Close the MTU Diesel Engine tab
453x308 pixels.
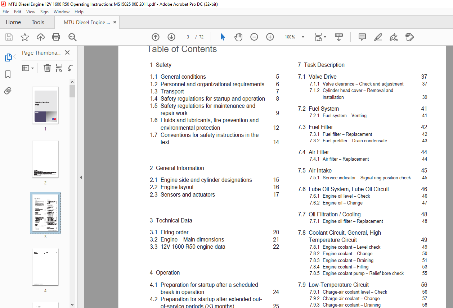pos(115,22)
